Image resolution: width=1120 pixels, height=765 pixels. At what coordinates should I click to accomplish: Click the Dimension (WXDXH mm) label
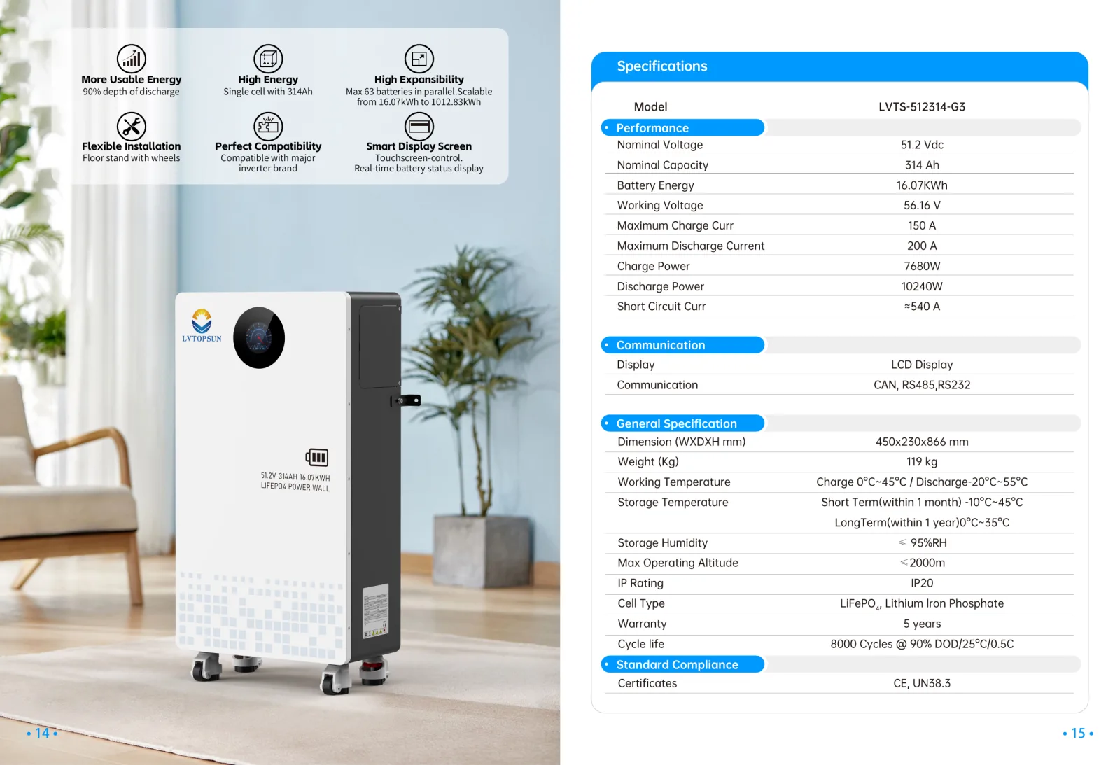pos(682,442)
